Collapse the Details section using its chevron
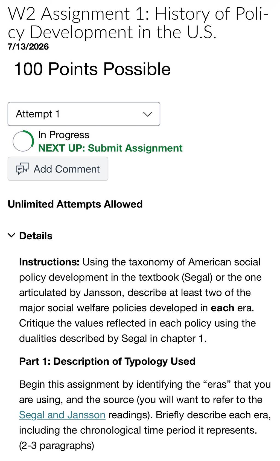This screenshot has width=280, height=461. coord(11,235)
